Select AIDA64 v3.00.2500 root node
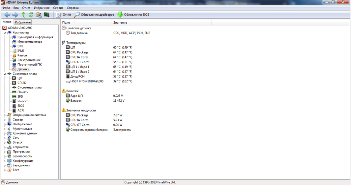 (20, 28)
